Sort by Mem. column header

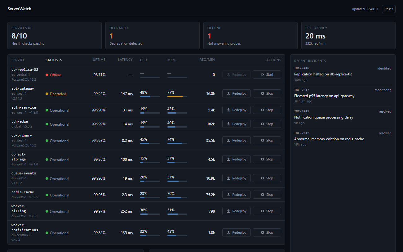(x=172, y=60)
